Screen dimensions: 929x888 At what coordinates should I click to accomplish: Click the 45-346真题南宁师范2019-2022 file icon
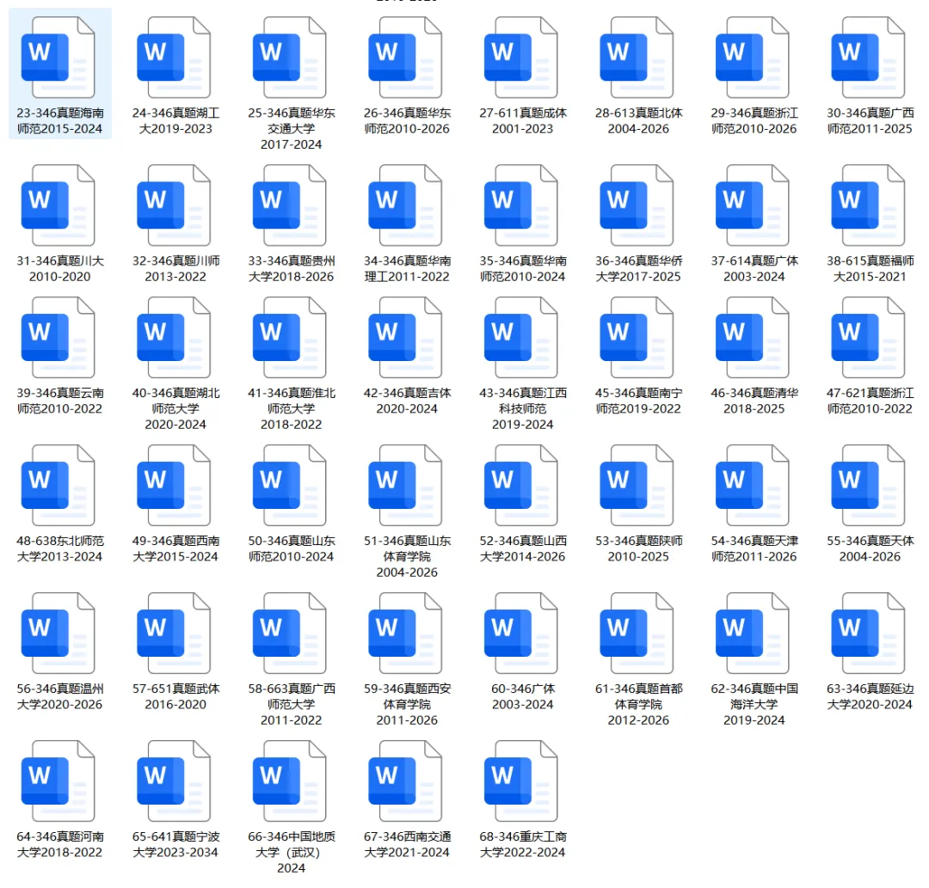(637, 338)
